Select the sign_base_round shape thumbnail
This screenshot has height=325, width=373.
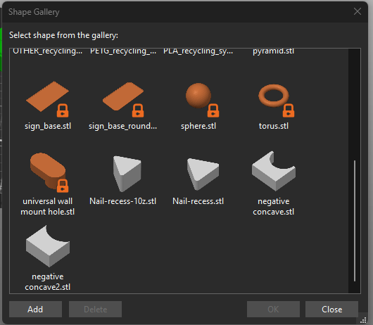[123, 96]
